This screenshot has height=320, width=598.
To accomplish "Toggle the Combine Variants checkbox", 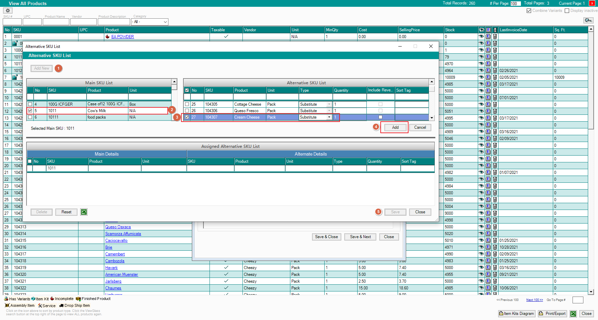I will pos(529,11).
